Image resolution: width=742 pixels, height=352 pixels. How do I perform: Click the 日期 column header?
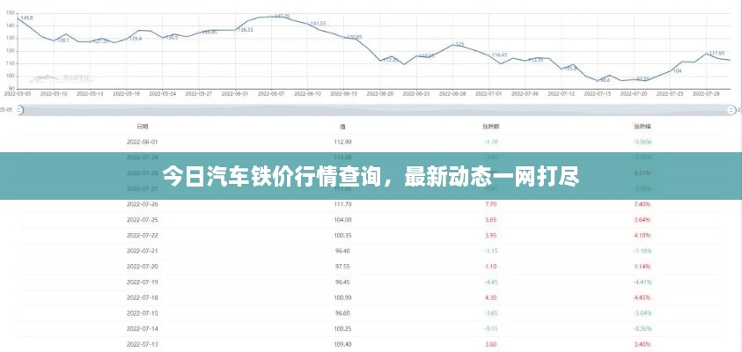[x=142, y=127]
